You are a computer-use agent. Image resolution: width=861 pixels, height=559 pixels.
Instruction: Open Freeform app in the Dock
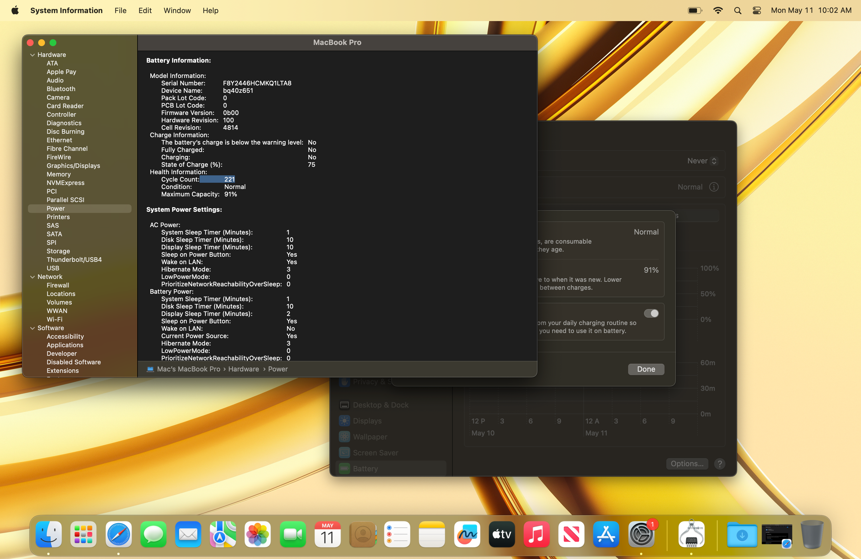[x=467, y=534]
